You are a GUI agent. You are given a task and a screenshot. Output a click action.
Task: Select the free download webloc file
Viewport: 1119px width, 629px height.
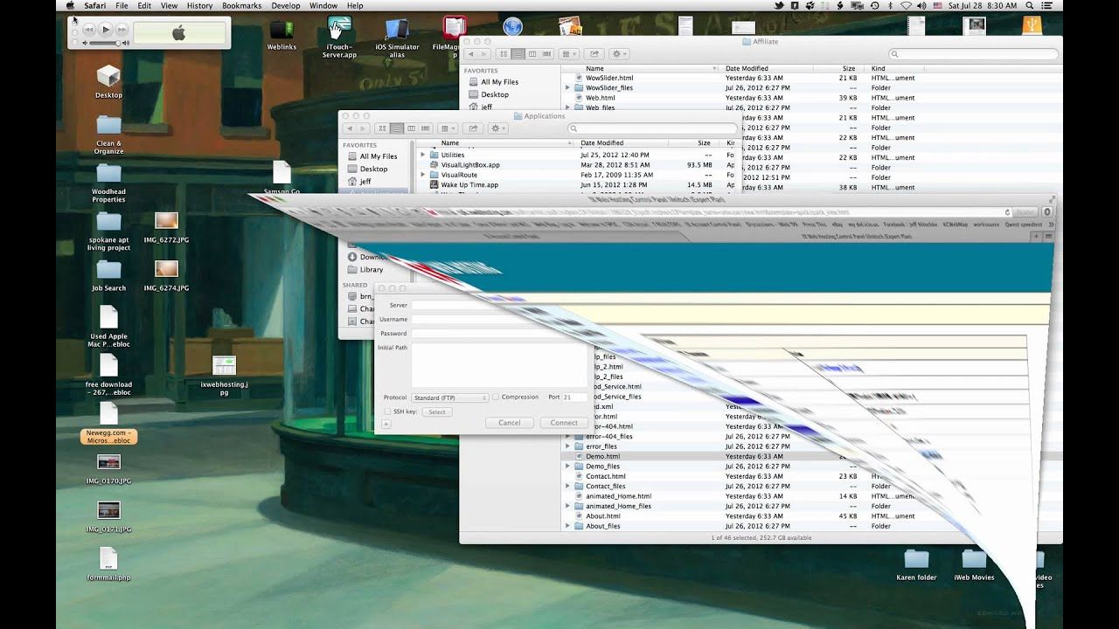coord(108,375)
